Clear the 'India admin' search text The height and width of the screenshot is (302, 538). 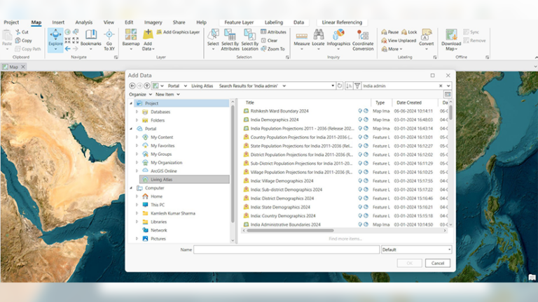point(441,85)
